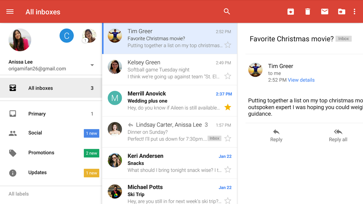Move the email using the move-to folder icon
The height and width of the screenshot is (204, 363).
(x=342, y=11)
